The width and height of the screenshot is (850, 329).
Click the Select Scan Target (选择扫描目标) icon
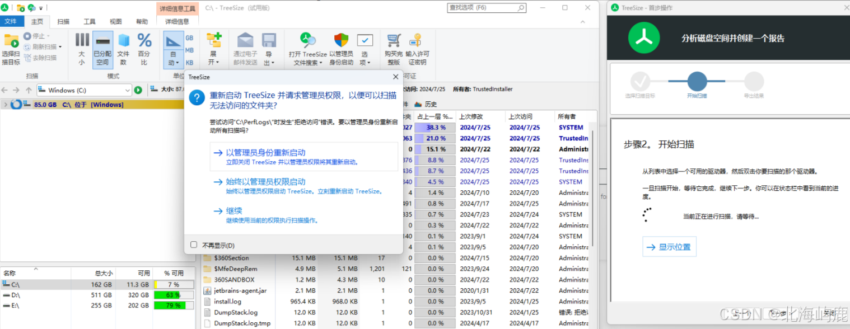11,41
